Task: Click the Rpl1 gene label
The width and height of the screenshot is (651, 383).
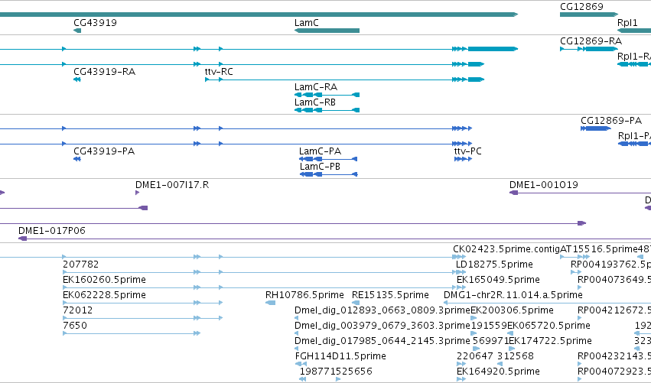Action: click(x=627, y=23)
